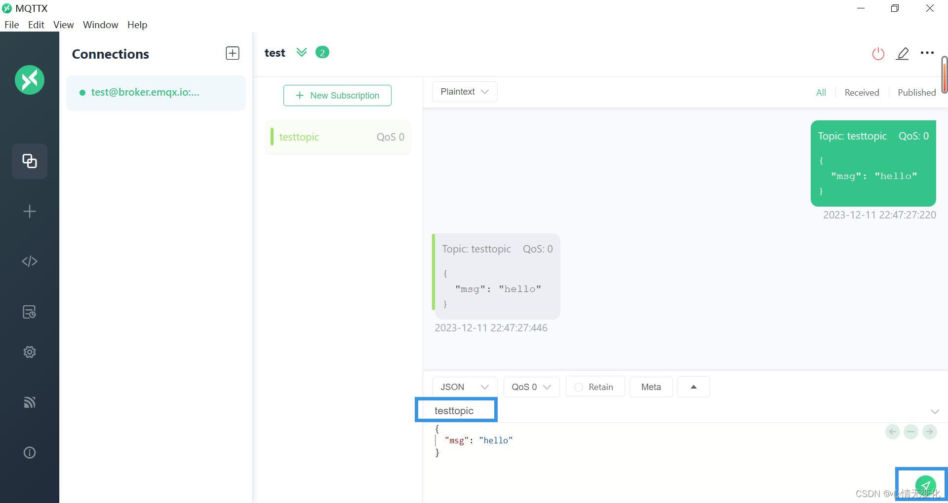Edit connection with the pencil icon
The image size is (948, 503).
tap(903, 53)
